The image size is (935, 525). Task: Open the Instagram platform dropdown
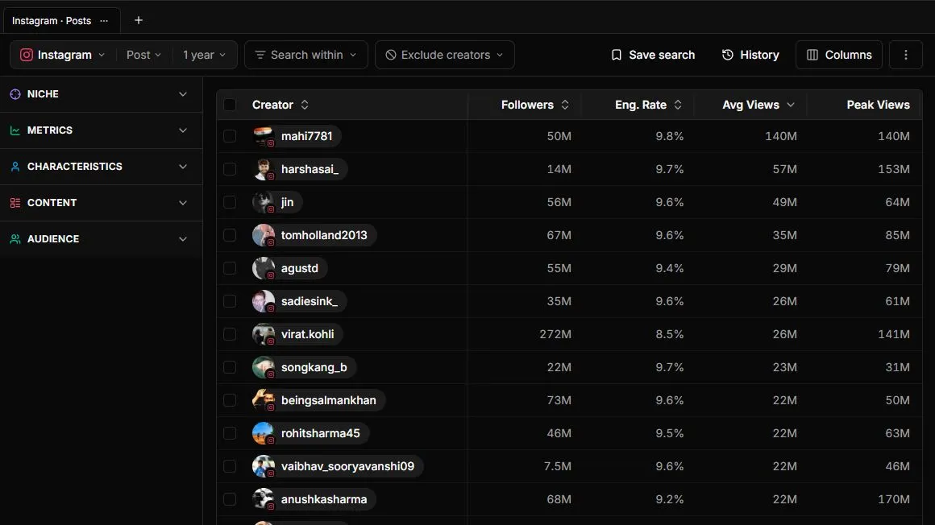tap(63, 55)
